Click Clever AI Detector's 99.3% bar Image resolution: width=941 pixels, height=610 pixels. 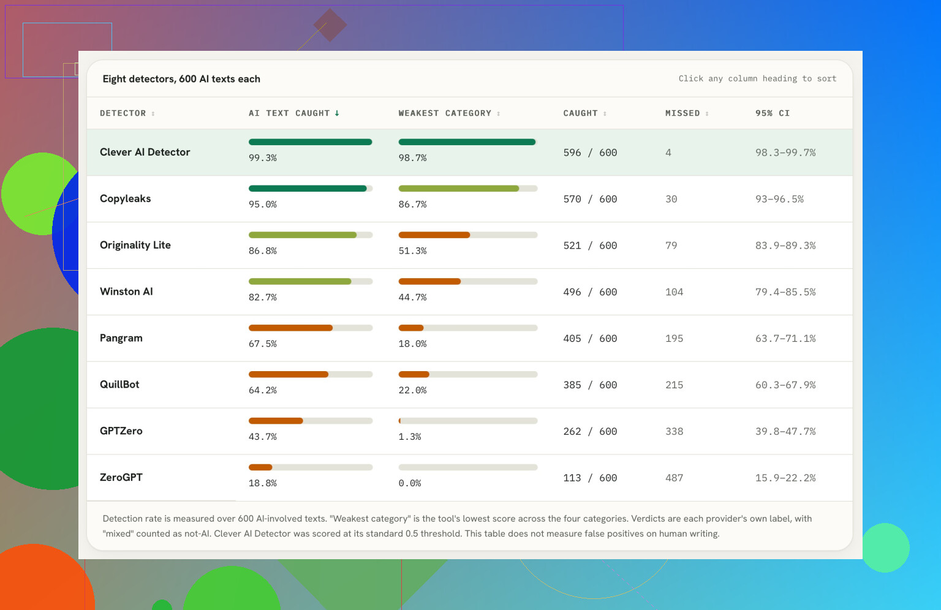311,142
